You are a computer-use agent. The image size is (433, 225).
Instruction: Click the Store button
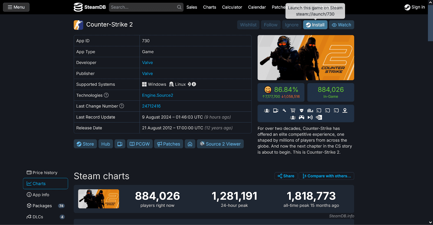[x=85, y=144]
